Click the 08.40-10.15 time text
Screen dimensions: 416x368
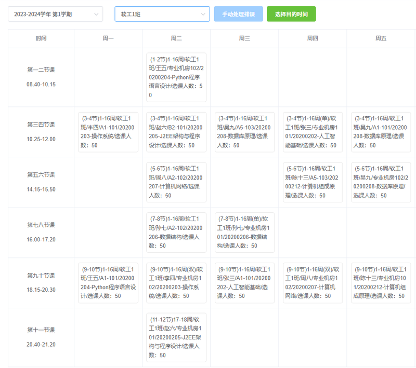(41, 85)
